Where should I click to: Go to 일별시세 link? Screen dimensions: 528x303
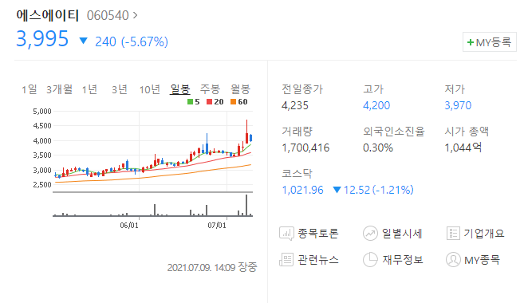point(402,234)
